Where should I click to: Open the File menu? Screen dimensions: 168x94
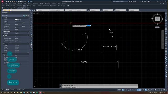pyautogui.click(x=2, y=4)
